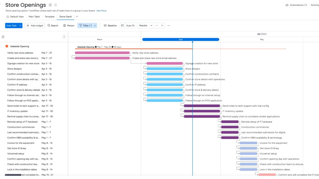Click the zoom in plus button
This screenshot has width=319, height=179.
click(x=162, y=25)
